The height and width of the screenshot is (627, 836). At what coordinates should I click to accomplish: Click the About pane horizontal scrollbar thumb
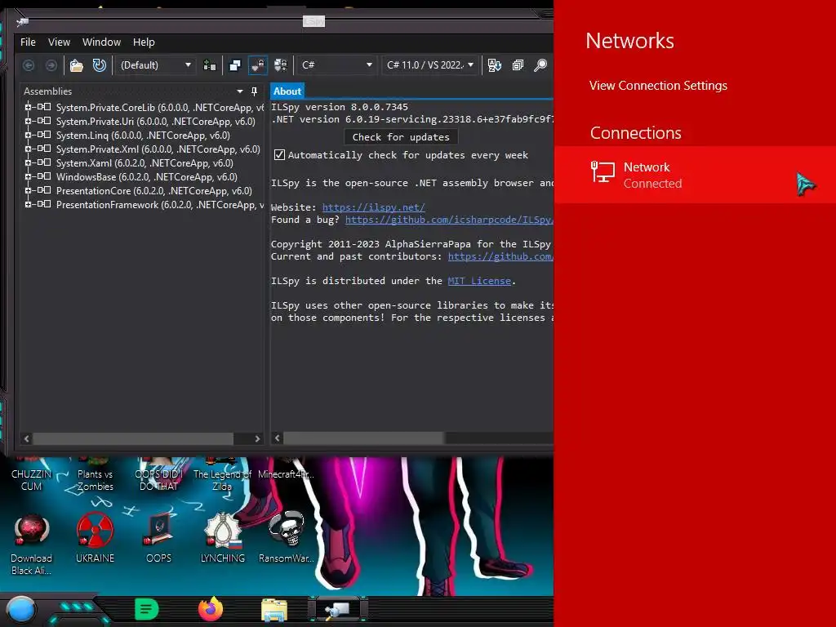(363, 438)
